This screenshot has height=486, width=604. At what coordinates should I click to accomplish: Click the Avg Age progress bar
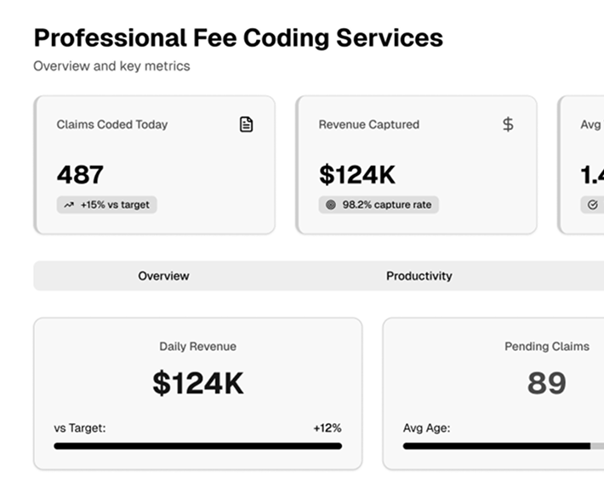(502, 445)
